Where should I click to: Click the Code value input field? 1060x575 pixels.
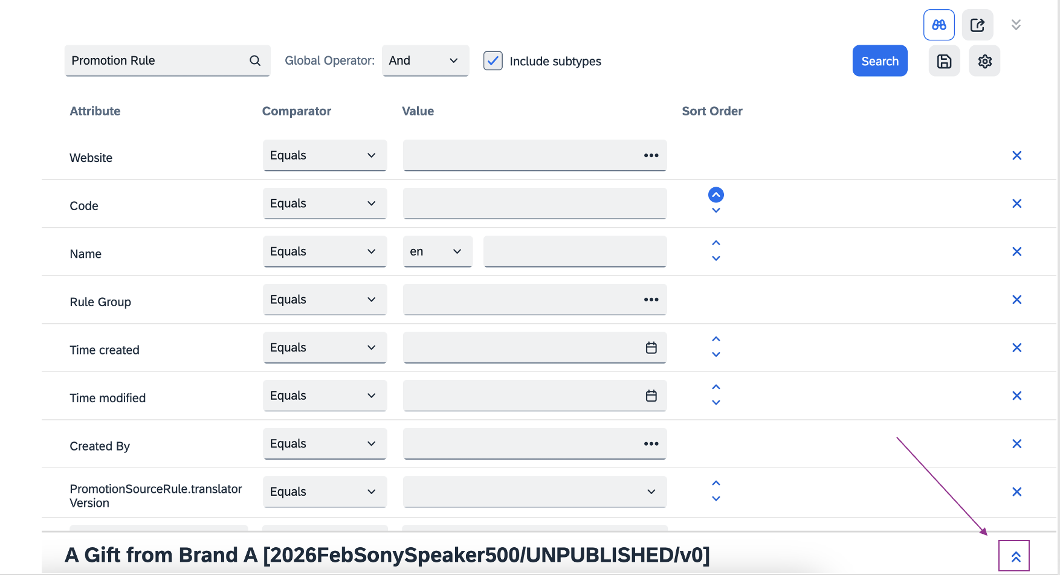tap(534, 204)
